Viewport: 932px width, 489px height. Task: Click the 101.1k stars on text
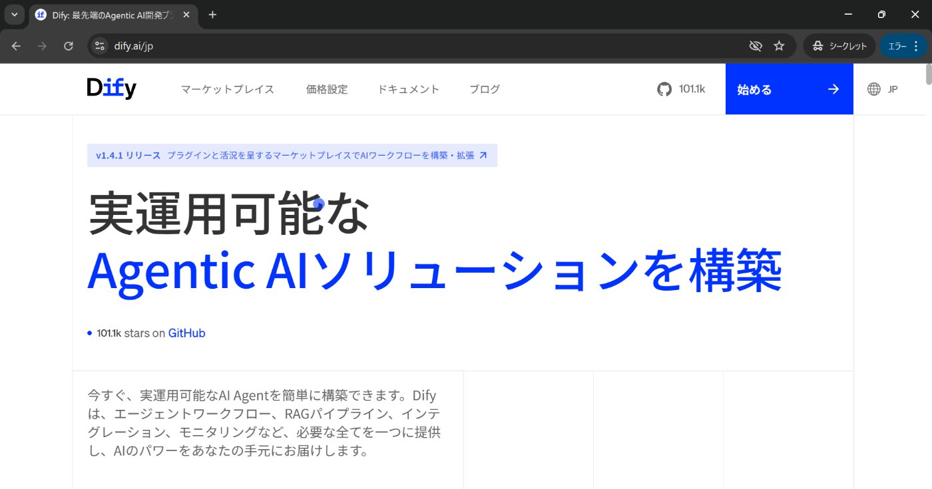point(131,333)
